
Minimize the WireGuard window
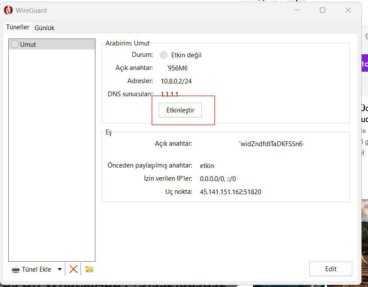pos(297,10)
